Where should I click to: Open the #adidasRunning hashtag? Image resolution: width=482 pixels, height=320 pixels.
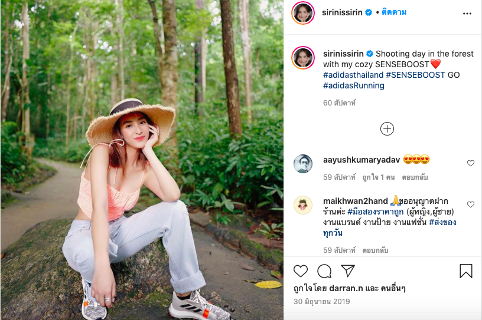[353, 85]
